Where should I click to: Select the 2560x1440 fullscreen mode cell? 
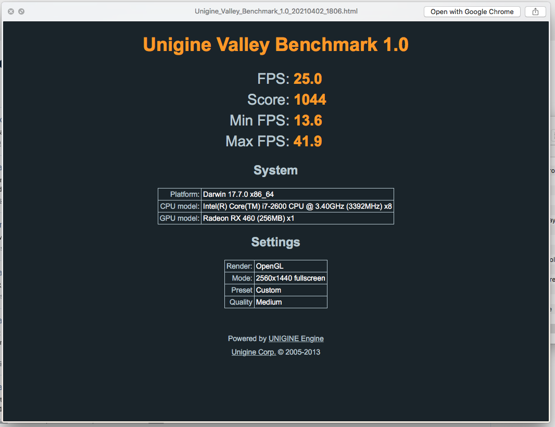coord(291,278)
